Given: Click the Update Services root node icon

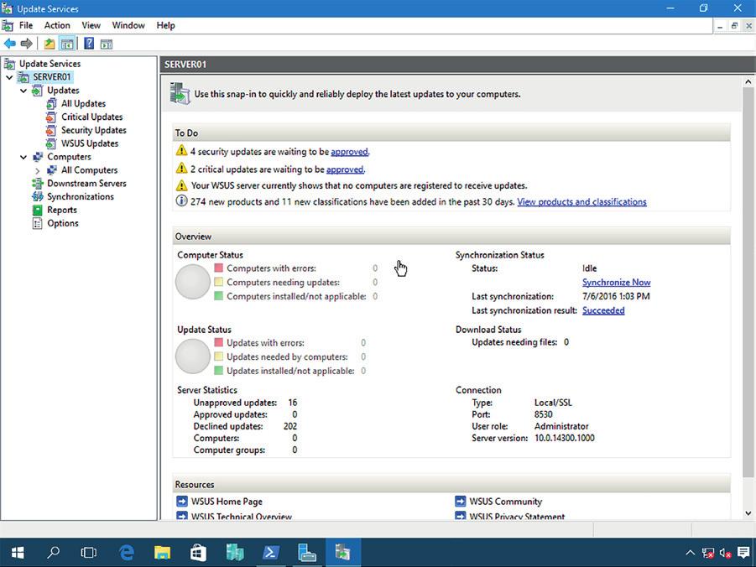Looking at the screenshot, I should 9,64.
